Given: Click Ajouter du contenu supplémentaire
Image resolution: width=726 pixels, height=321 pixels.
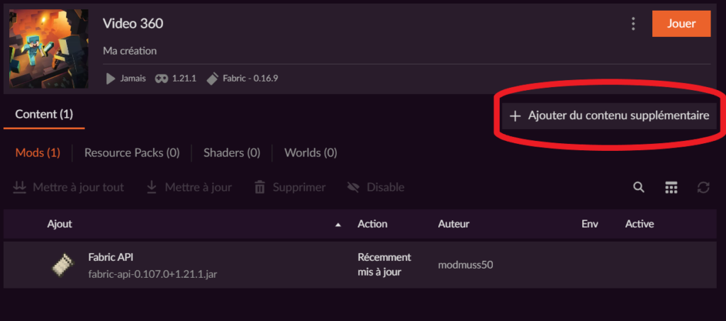Looking at the screenshot, I should [610, 116].
